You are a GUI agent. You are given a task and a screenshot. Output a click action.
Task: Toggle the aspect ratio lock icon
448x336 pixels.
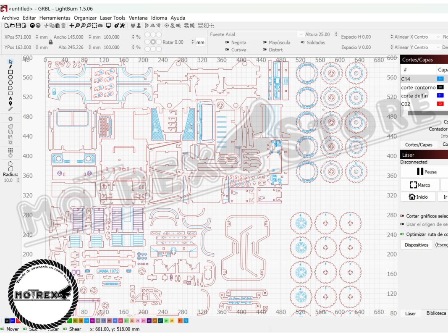(51, 42)
